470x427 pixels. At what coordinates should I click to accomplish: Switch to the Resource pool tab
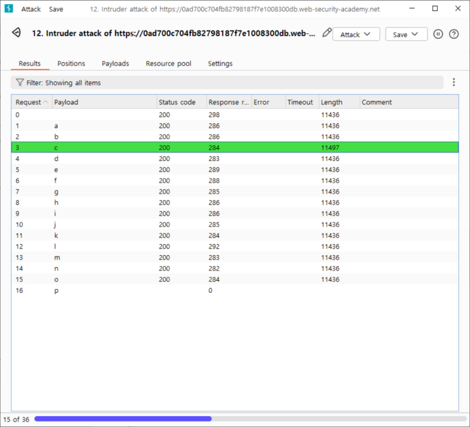(168, 64)
